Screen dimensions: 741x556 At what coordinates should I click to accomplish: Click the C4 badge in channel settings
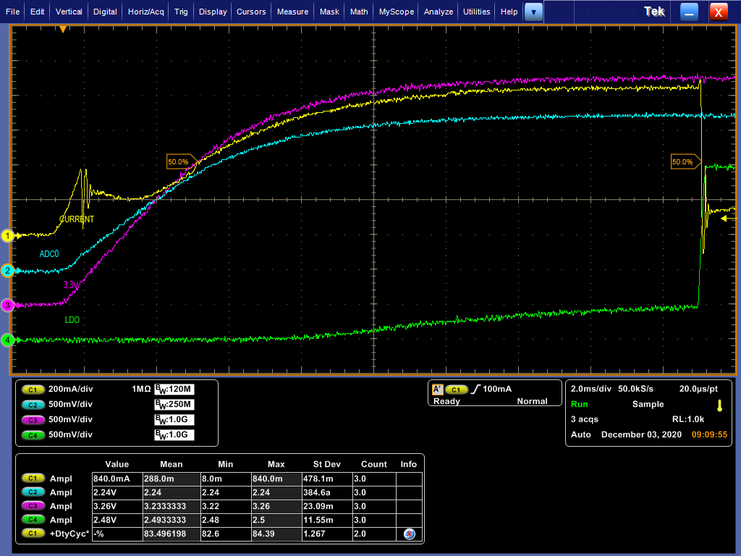click(x=33, y=435)
